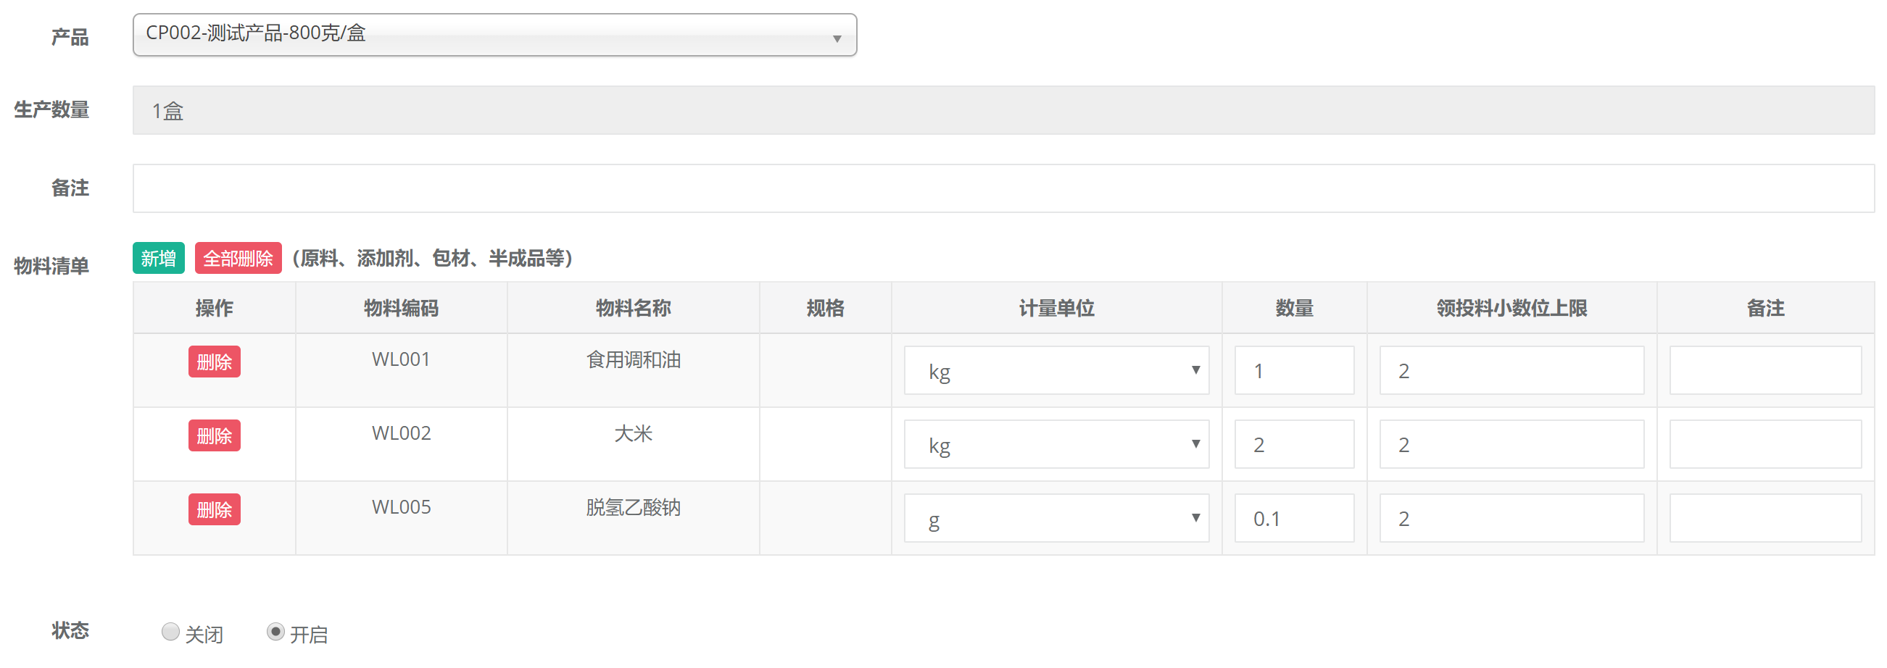Screen dimensions: 1887x668
Task: Delete the WL002 大米 row
Action: 214,436
